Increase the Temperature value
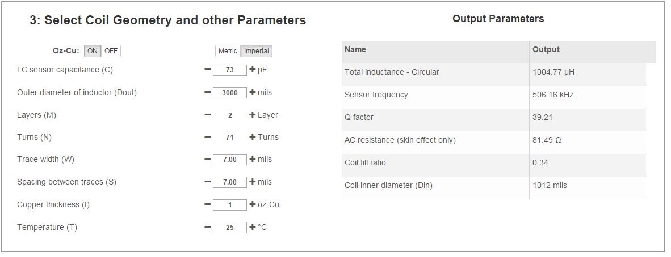Viewport: 671px width, 257px height. (253, 227)
